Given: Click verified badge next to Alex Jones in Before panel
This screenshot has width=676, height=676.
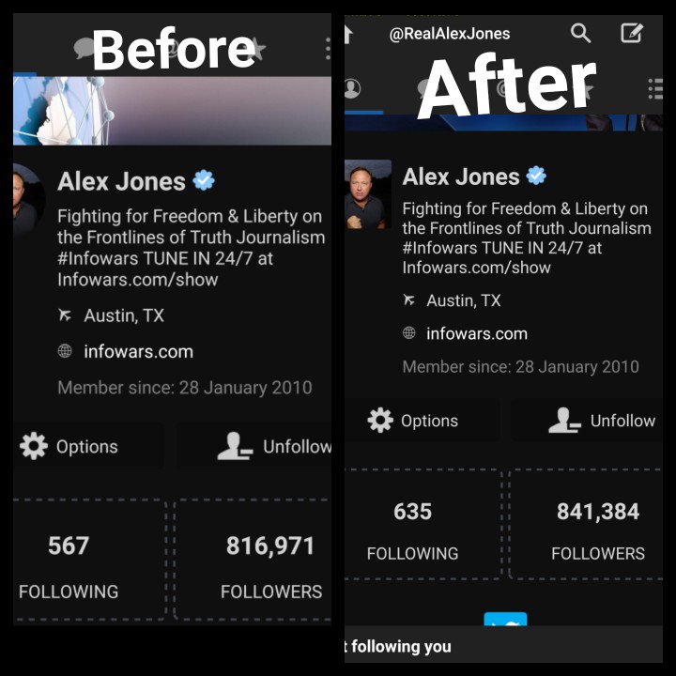Looking at the screenshot, I should [204, 180].
